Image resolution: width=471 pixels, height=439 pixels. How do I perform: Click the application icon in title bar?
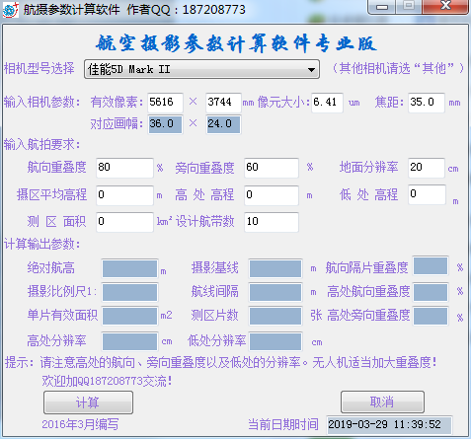[10, 10]
